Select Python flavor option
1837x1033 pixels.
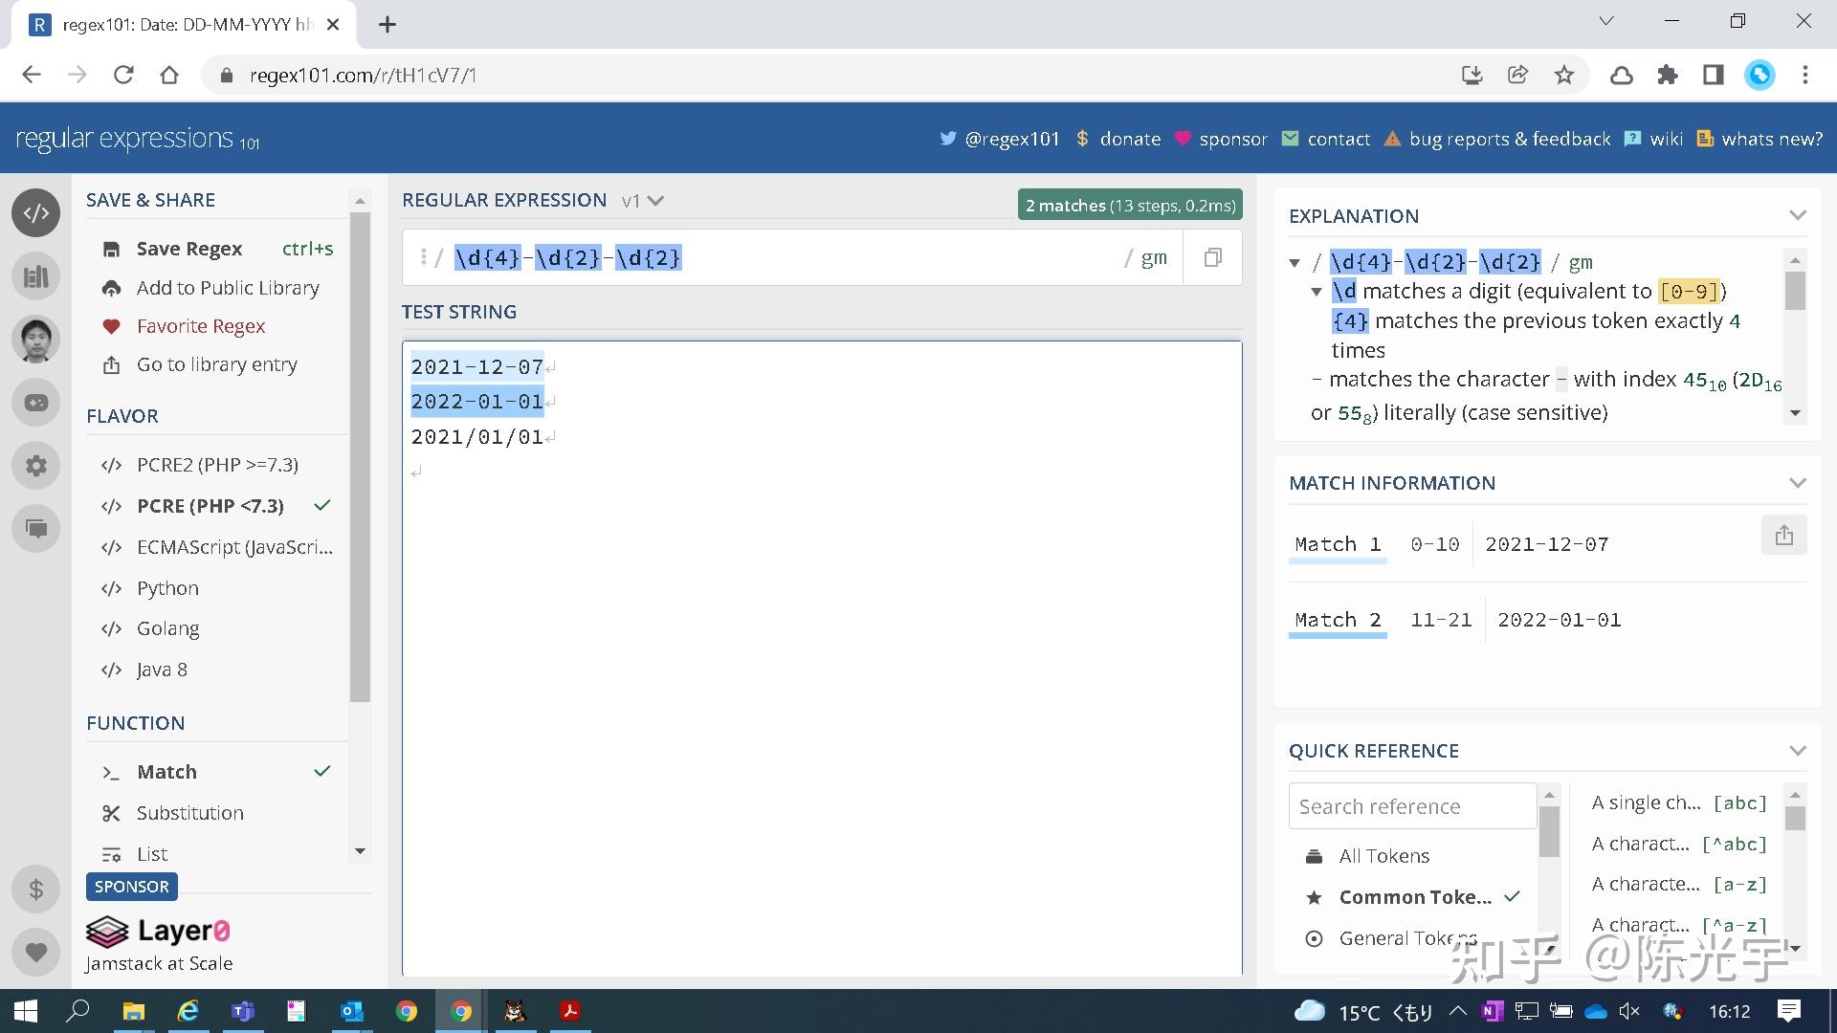[x=167, y=588]
